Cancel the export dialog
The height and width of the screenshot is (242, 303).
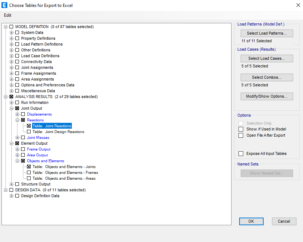284,221
